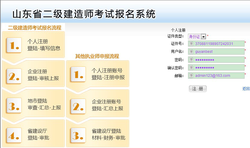Click step 2 number icon beside 企业注册
This screenshot has height=148, width=250.
[14, 76]
